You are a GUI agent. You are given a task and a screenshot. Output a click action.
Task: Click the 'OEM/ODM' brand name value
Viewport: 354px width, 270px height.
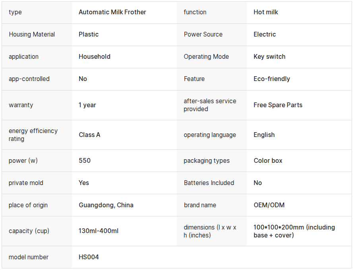pos(269,205)
